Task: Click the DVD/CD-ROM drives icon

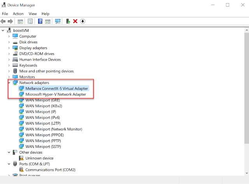Action: tap(15, 54)
